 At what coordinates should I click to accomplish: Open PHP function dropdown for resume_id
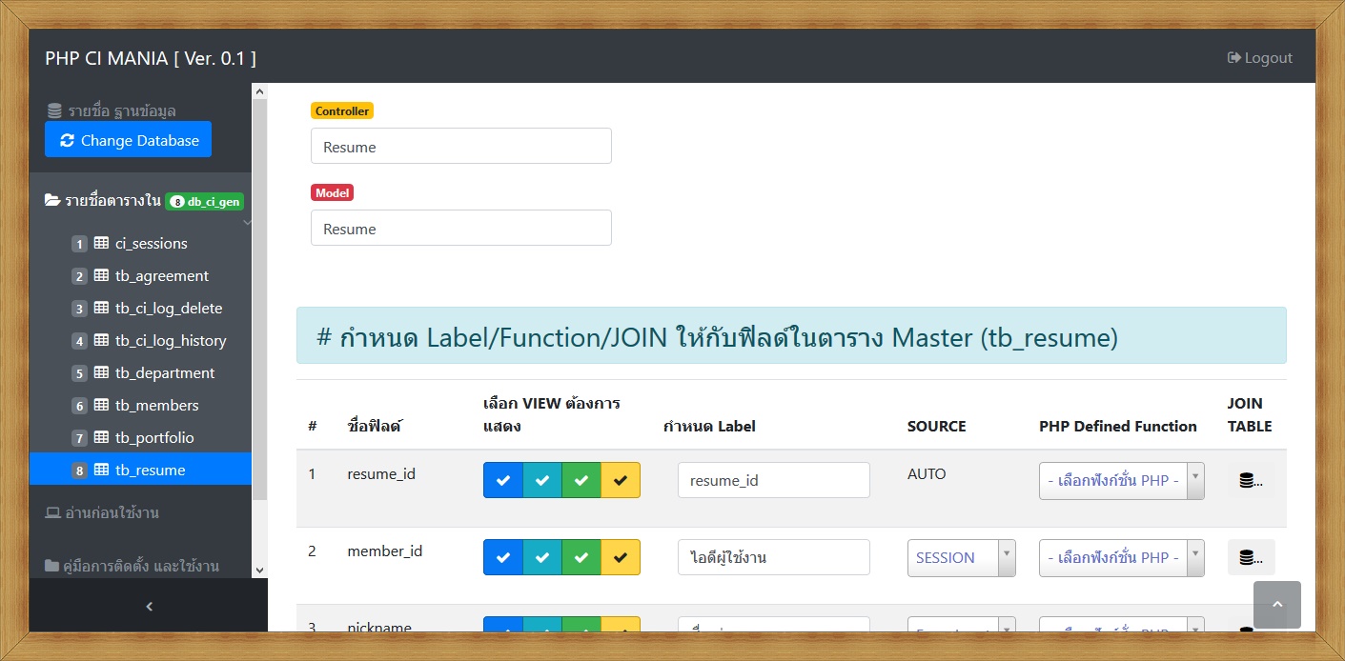coord(1122,480)
